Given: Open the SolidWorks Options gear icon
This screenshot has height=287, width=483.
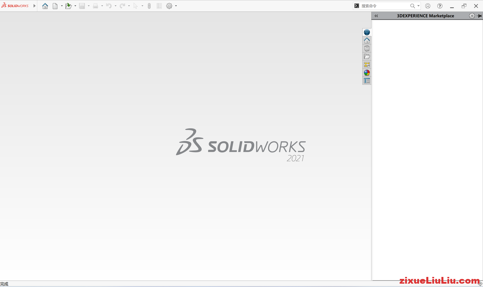Looking at the screenshot, I should click(x=169, y=6).
